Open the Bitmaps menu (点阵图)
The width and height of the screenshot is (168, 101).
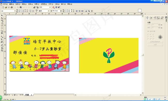click(x=44, y=4)
